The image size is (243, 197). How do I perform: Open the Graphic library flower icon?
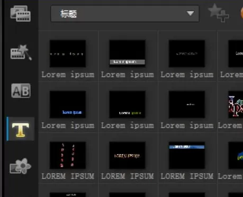pos(21,166)
